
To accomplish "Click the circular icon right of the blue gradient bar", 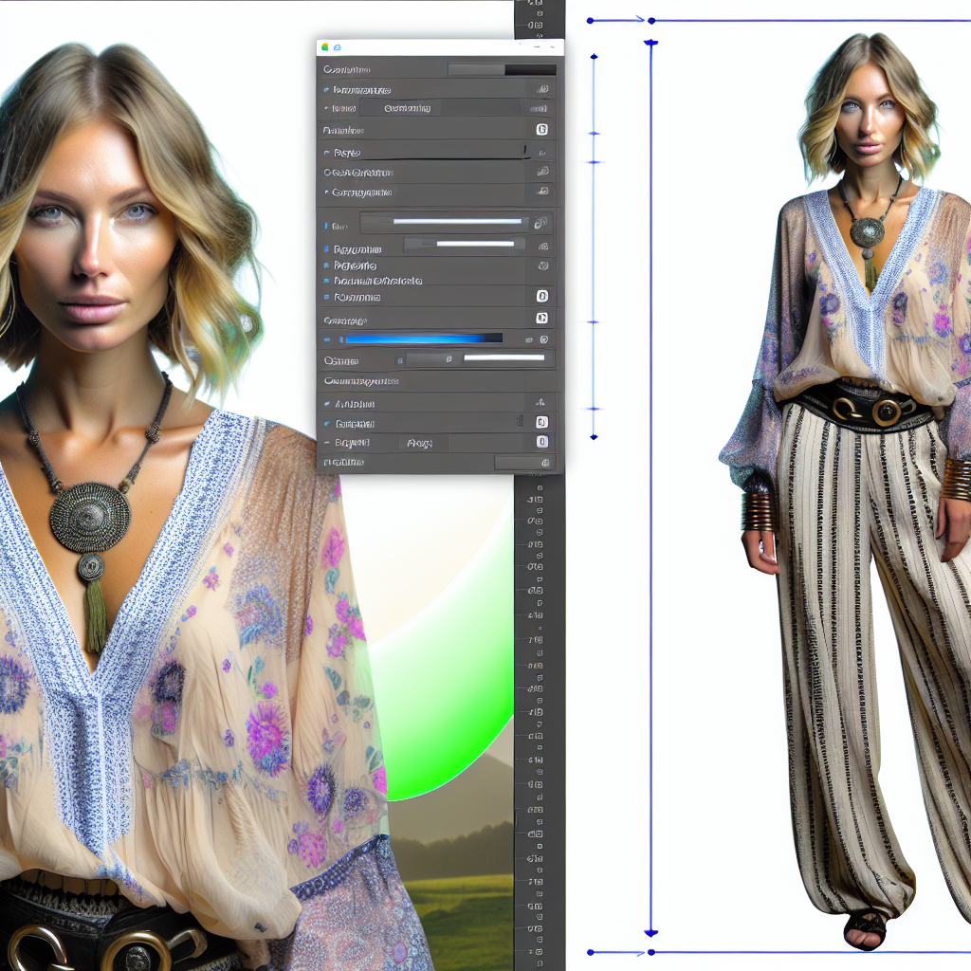I will pyautogui.click(x=543, y=339).
